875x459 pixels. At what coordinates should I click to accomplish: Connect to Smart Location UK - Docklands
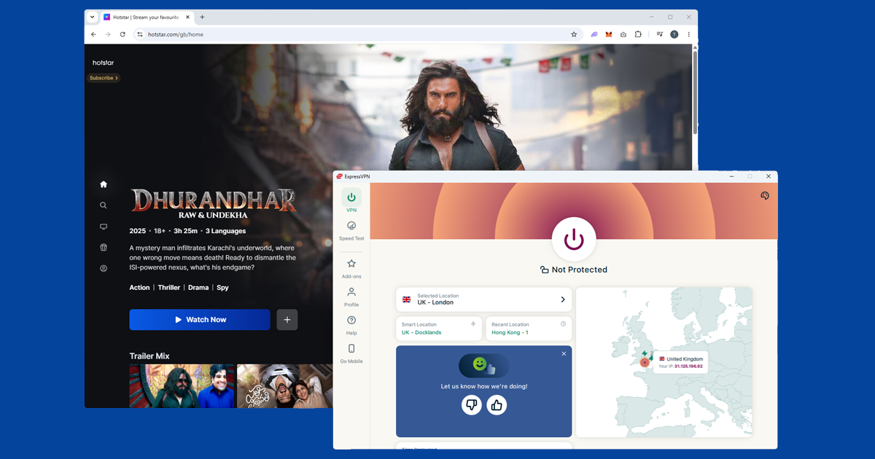coord(439,329)
